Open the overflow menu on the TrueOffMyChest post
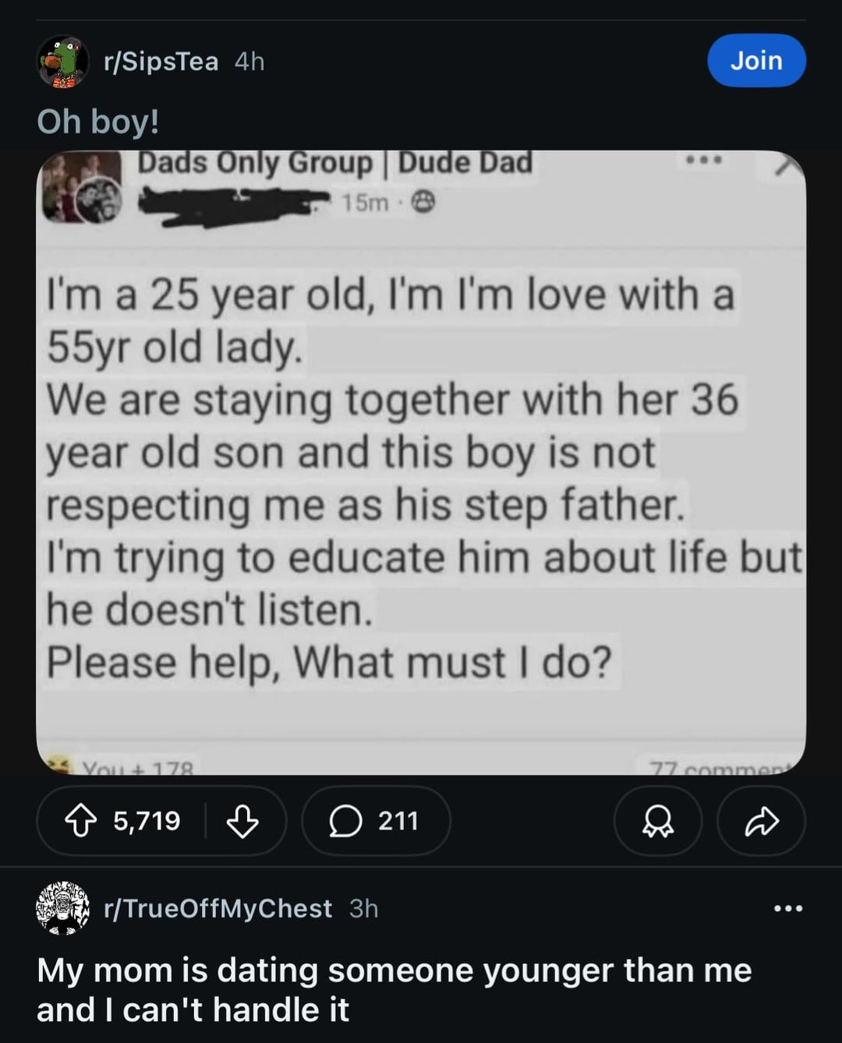This screenshot has height=1043, width=842. click(787, 908)
